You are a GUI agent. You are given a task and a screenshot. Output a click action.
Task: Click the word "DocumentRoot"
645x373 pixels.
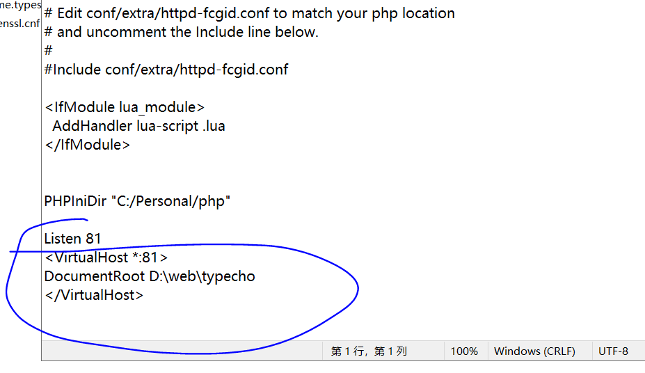[x=95, y=276]
